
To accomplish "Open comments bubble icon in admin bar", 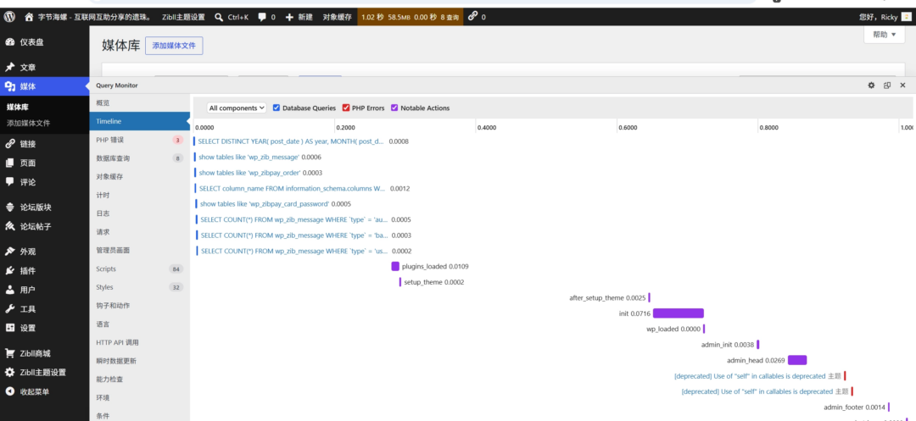I will [262, 17].
